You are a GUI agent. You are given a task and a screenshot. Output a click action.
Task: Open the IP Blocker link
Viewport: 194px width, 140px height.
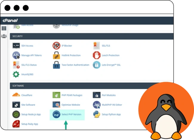[x=67, y=46]
